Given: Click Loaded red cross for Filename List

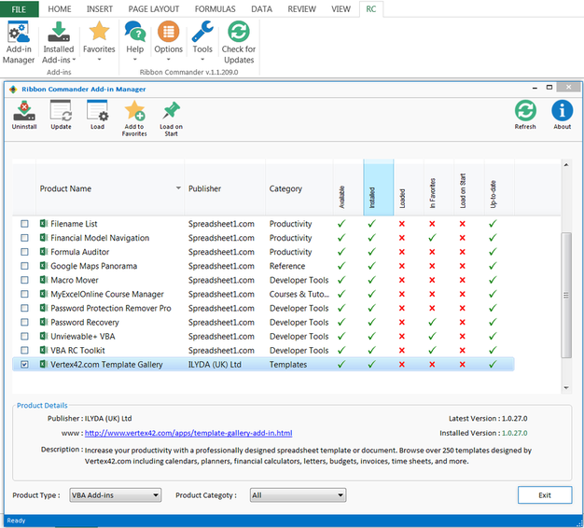Looking at the screenshot, I should point(401,224).
